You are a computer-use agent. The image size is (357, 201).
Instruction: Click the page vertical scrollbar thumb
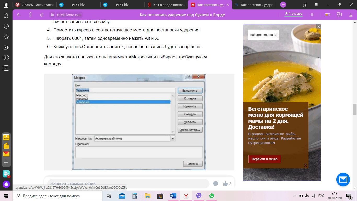[x=355, y=109]
